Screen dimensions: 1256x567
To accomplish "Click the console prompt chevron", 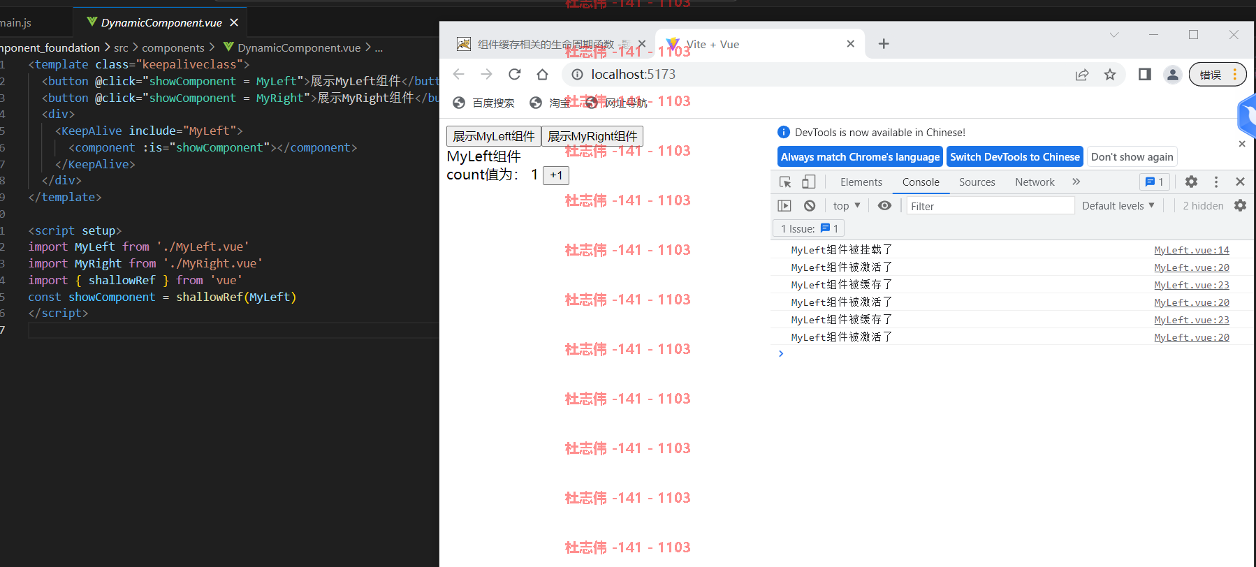I will (781, 354).
